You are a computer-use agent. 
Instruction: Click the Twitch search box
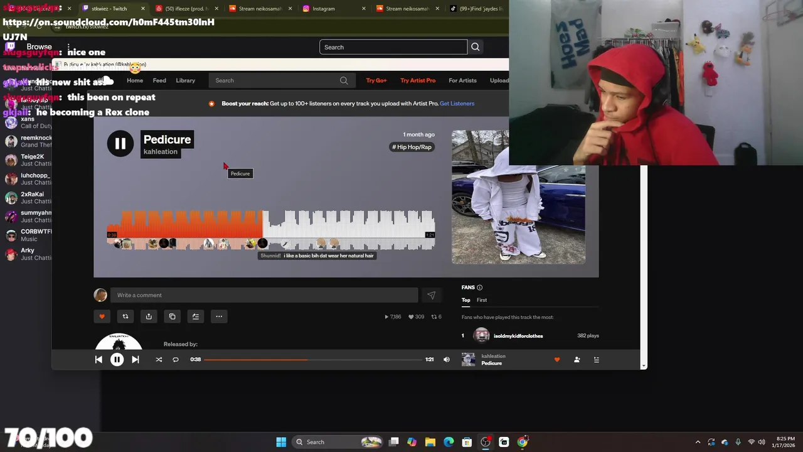coord(393,47)
